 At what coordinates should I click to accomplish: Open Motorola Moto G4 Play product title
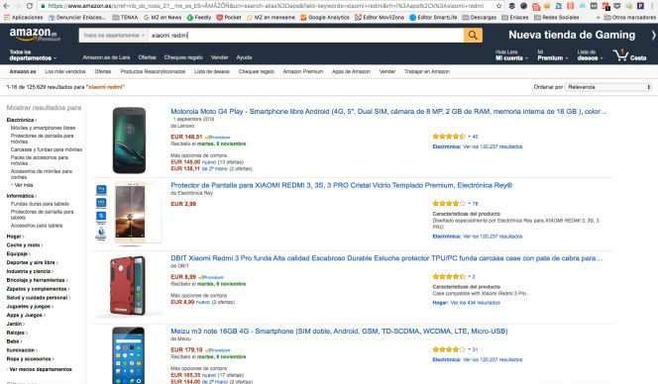pyautogui.click(x=388, y=112)
